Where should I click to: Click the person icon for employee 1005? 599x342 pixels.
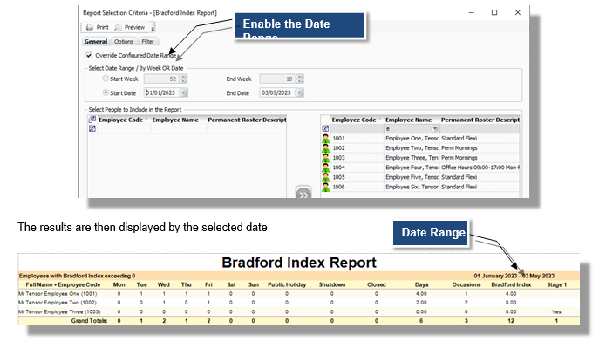pos(325,177)
